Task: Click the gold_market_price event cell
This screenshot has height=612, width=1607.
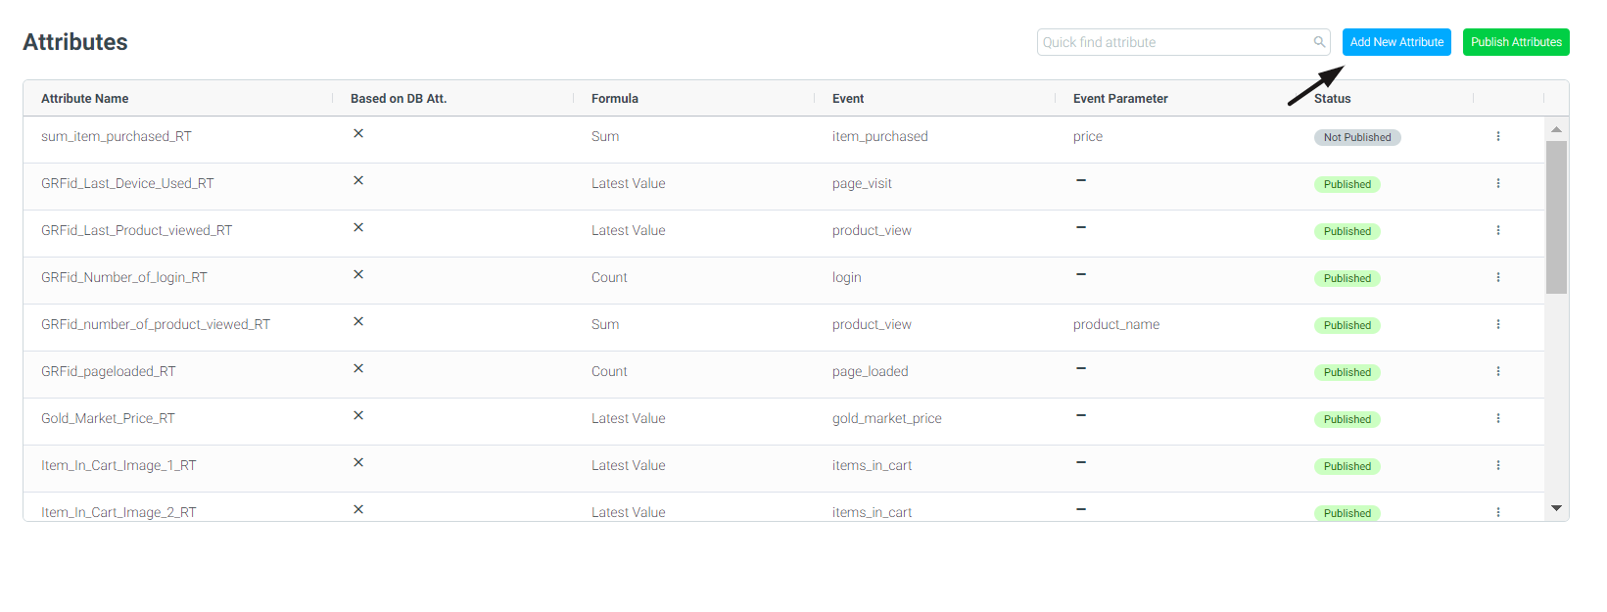Action: (x=887, y=418)
